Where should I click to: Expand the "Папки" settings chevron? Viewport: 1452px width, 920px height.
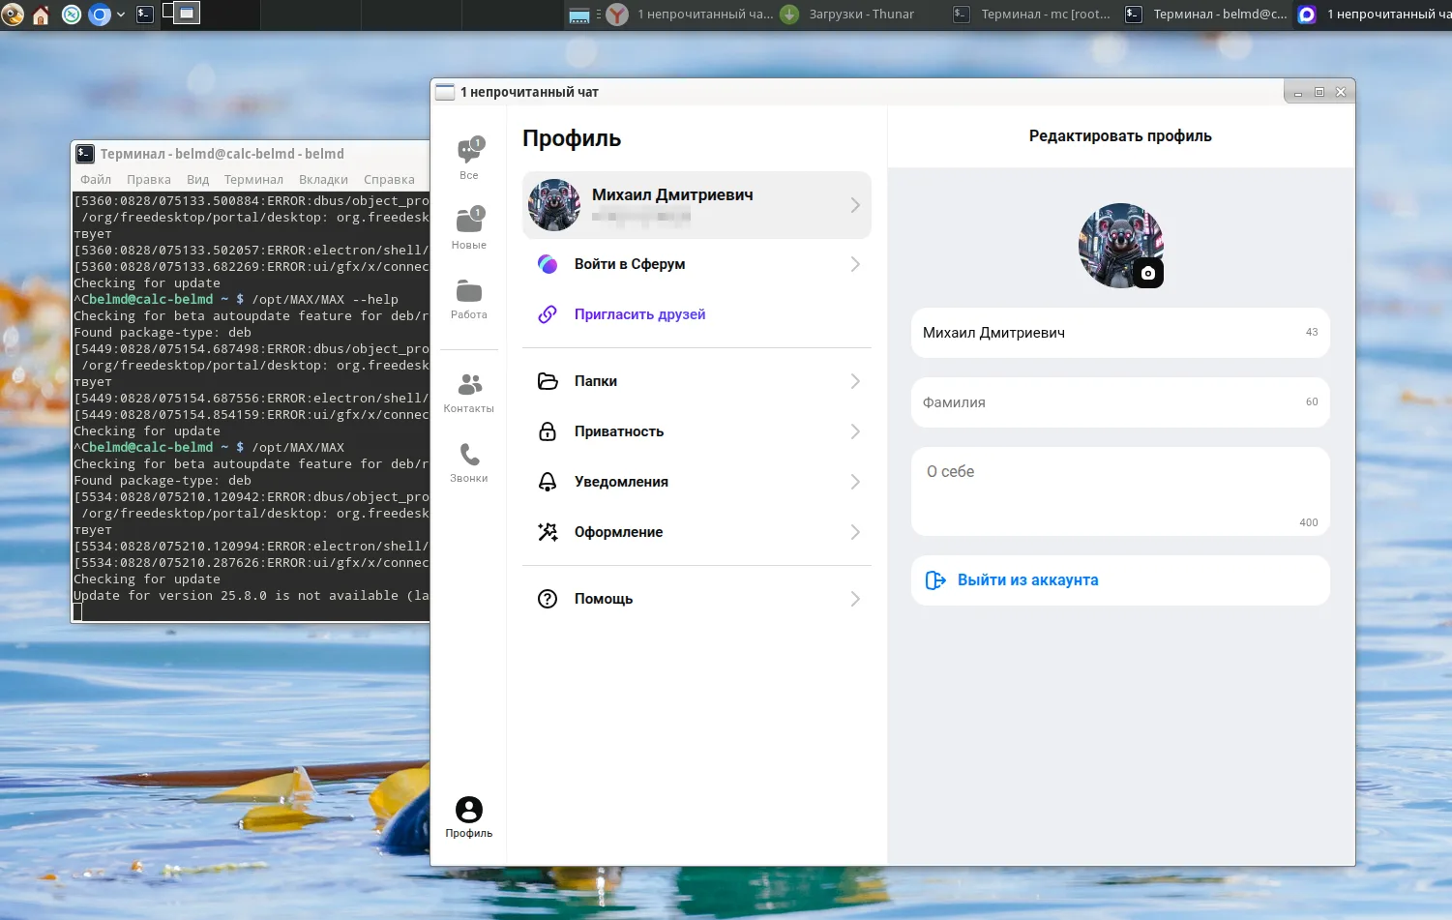pos(854,381)
